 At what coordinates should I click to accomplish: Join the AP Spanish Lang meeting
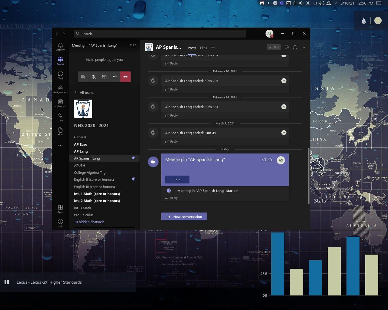177,180
